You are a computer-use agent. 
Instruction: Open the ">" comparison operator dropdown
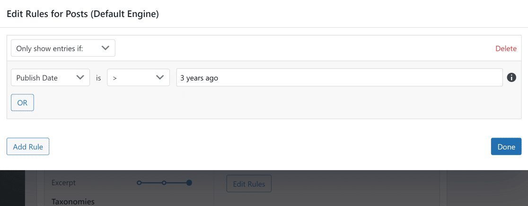point(139,77)
